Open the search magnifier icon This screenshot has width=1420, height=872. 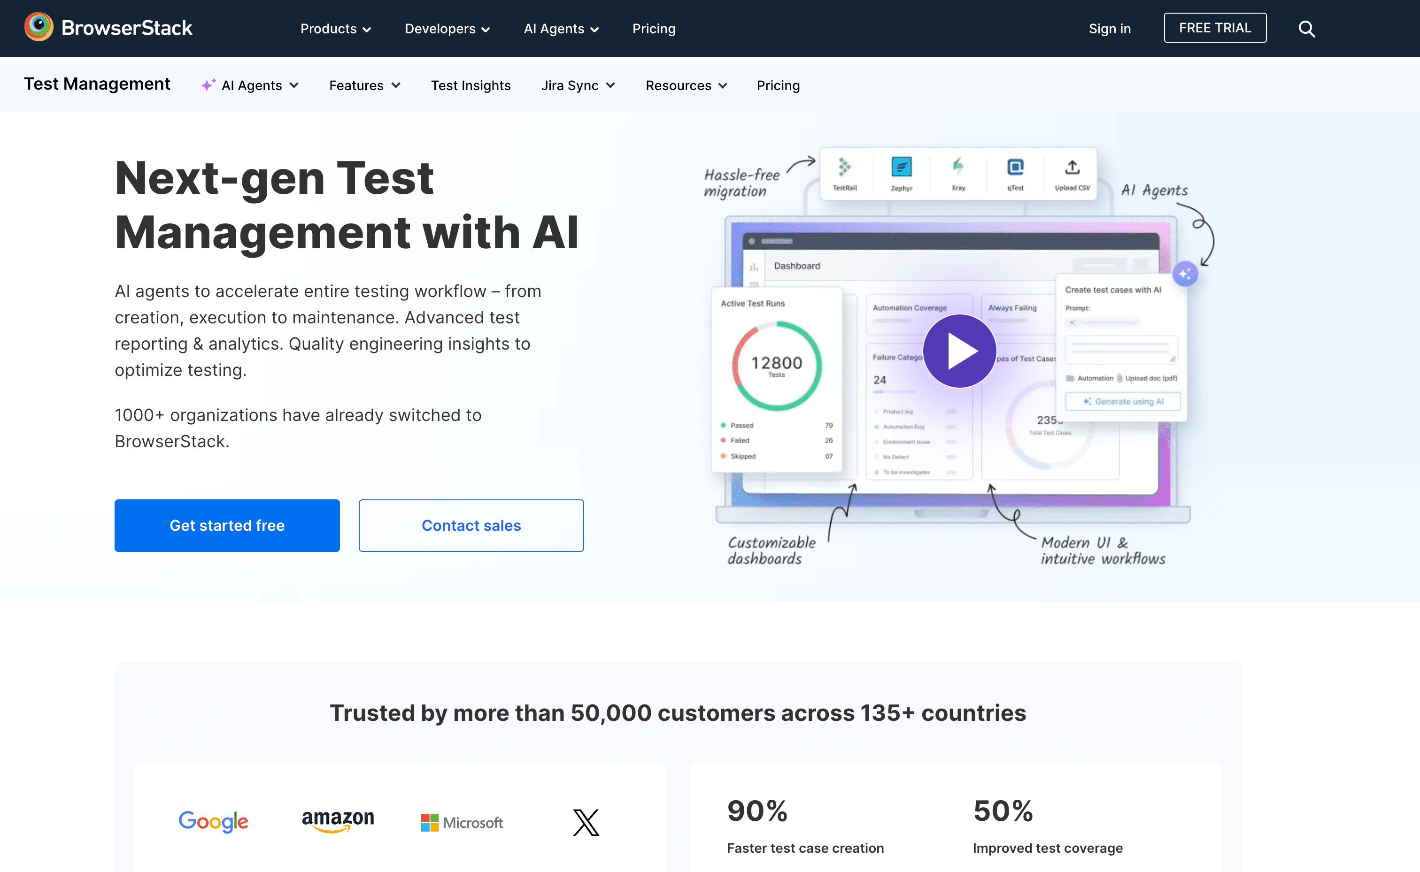click(x=1306, y=29)
